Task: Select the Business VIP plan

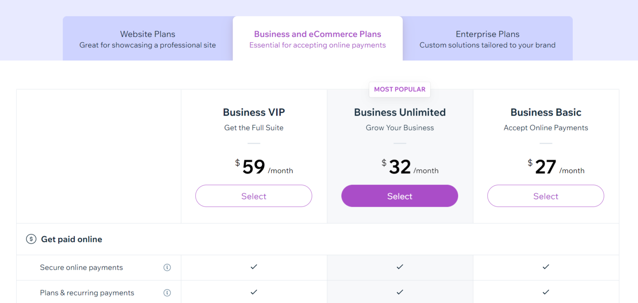Action: click(253, 196)
